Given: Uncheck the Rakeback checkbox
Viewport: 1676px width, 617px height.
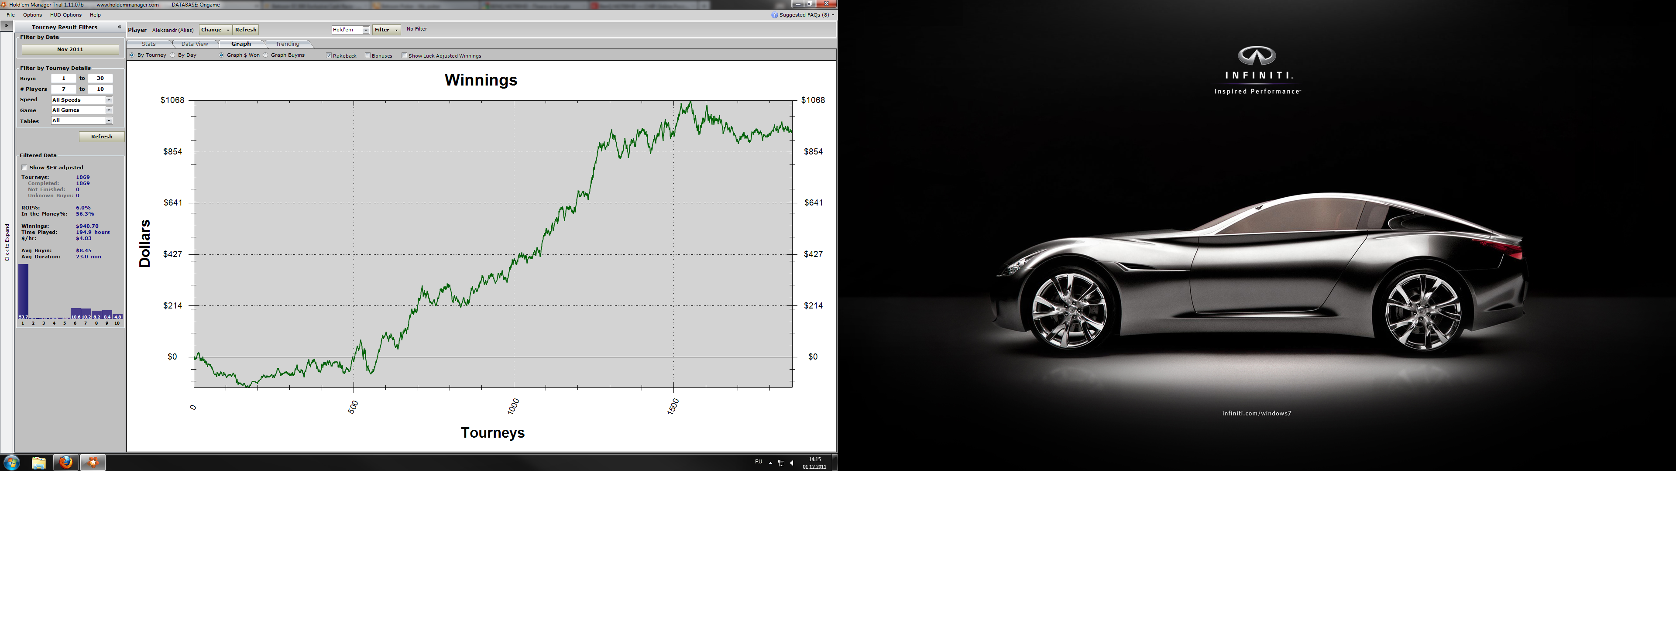Looking at the screenshot, I should [x=329, y=55].
